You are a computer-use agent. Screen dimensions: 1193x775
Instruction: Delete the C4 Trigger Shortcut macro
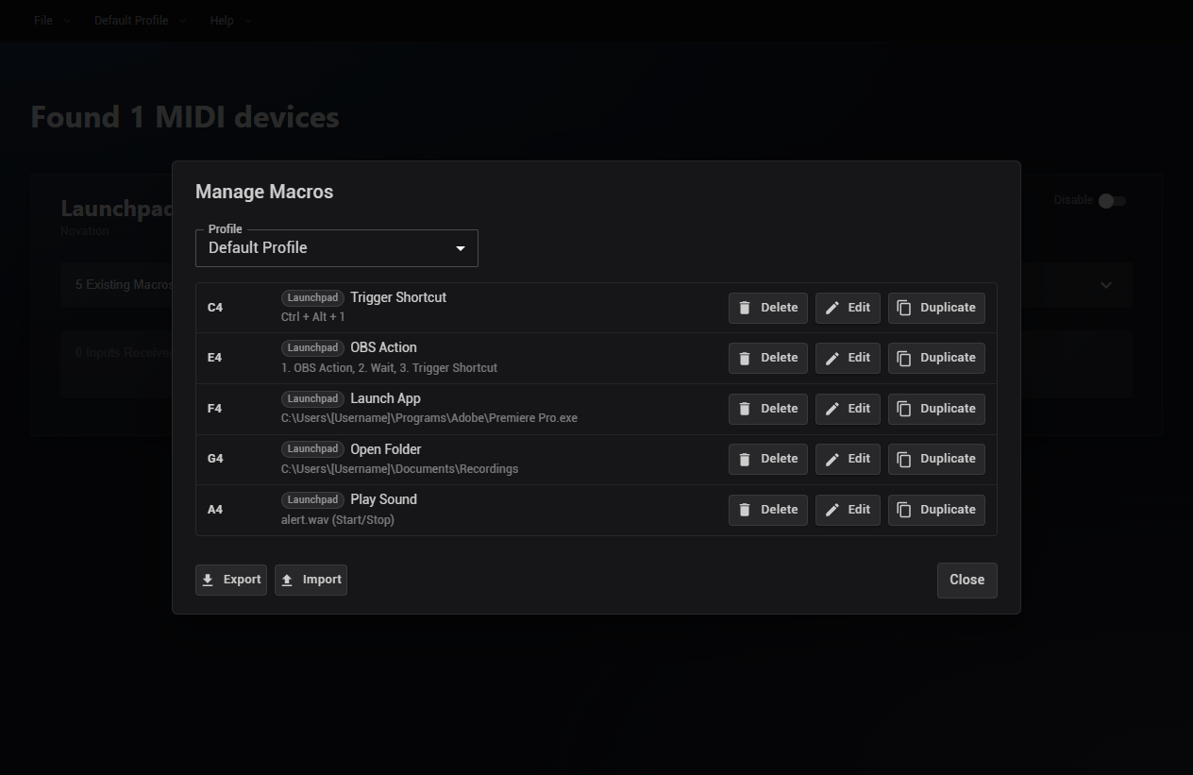pyautogui.click(x=768, y=308)
